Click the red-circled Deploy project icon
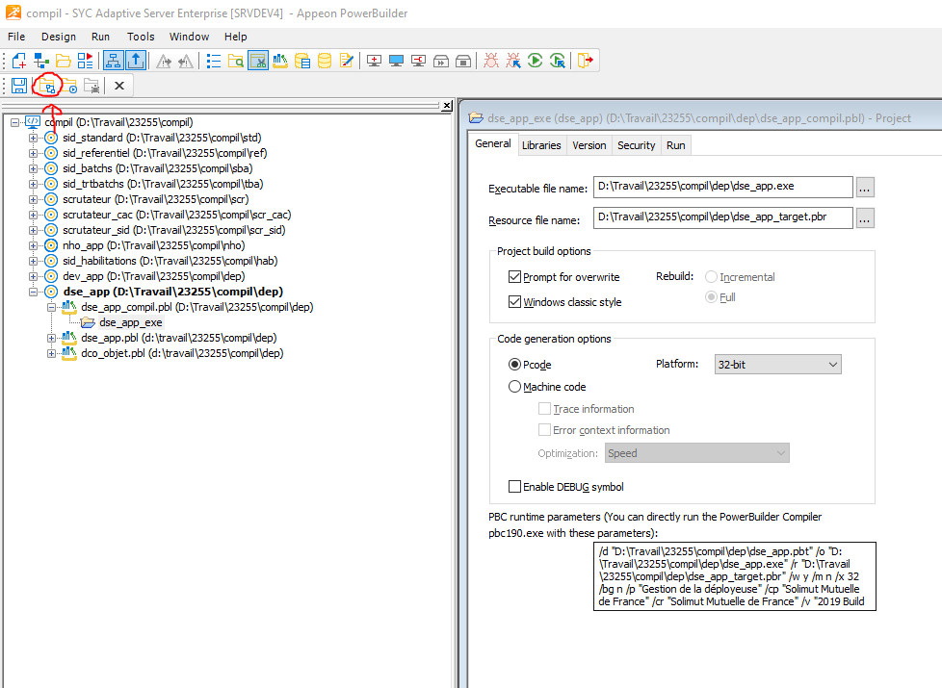942x688 pixels. [x=46, y=87]
